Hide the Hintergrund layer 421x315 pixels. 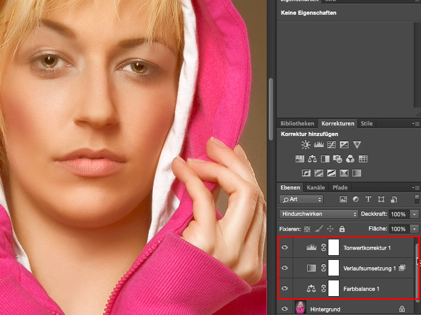click(x=285, y=309)
